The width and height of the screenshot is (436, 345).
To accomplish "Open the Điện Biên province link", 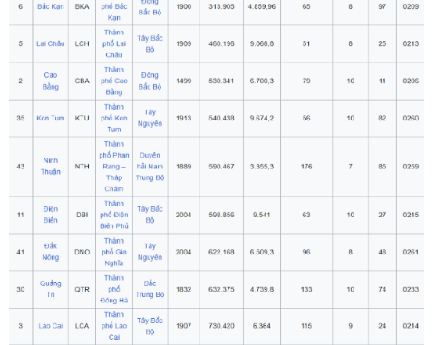I will pyautogui.click(x=51, y=215).
